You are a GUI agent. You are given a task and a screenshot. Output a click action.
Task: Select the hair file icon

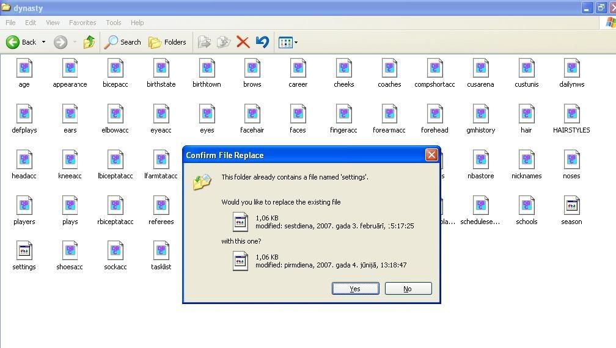click(x=526, y=114)
